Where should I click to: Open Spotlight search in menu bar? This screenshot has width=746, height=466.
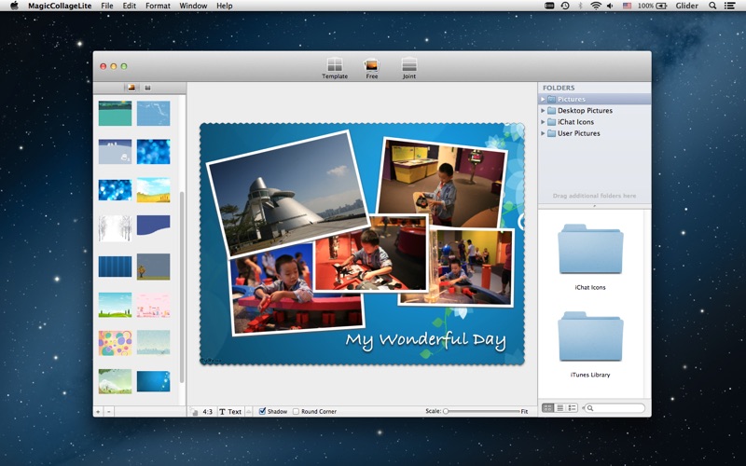(711, 6)
